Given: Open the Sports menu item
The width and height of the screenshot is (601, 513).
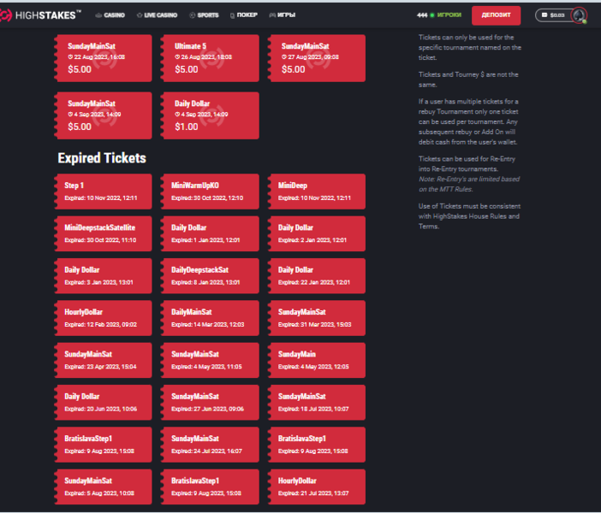Looking at the screenshot, I should [x=207, y=15].
